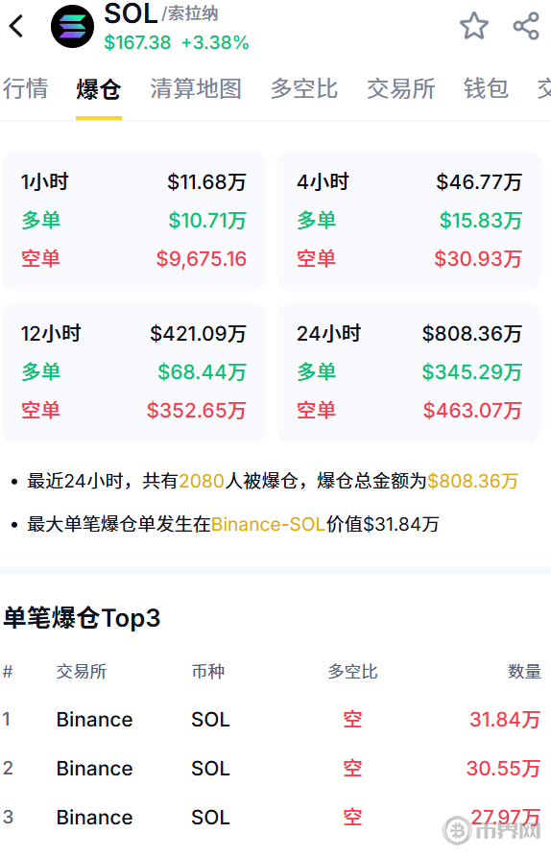
Task: Click the 数量 column header
Action: [524, 671]
